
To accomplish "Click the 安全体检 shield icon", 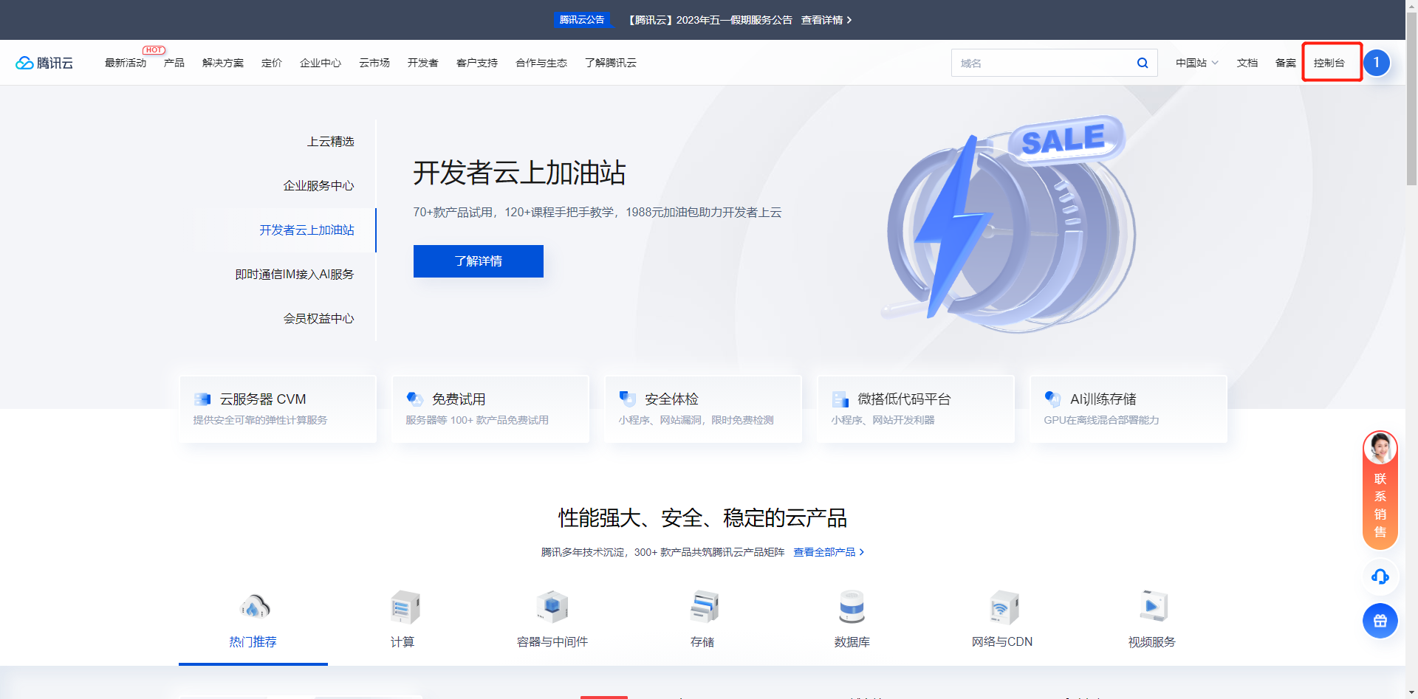I will tap(628, 399).
